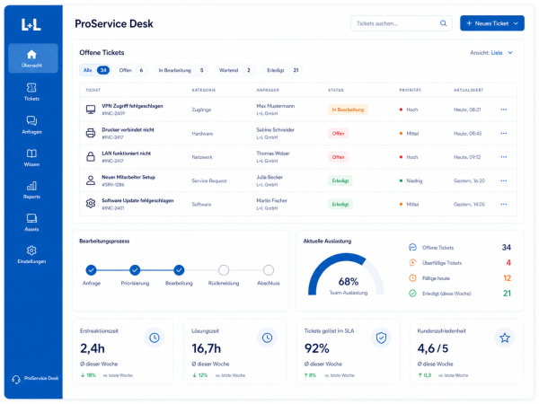Click printer icon of Drucker ticket
539x404 pixels.
click(91, 133)
